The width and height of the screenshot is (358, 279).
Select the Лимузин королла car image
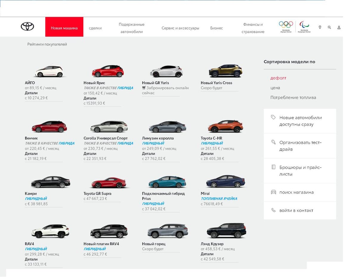coord(167,127)
